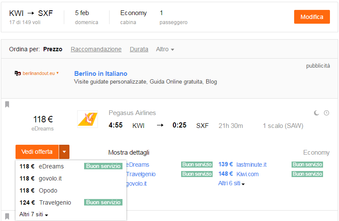Sort results by Raccomandazione

pos(96,49)
